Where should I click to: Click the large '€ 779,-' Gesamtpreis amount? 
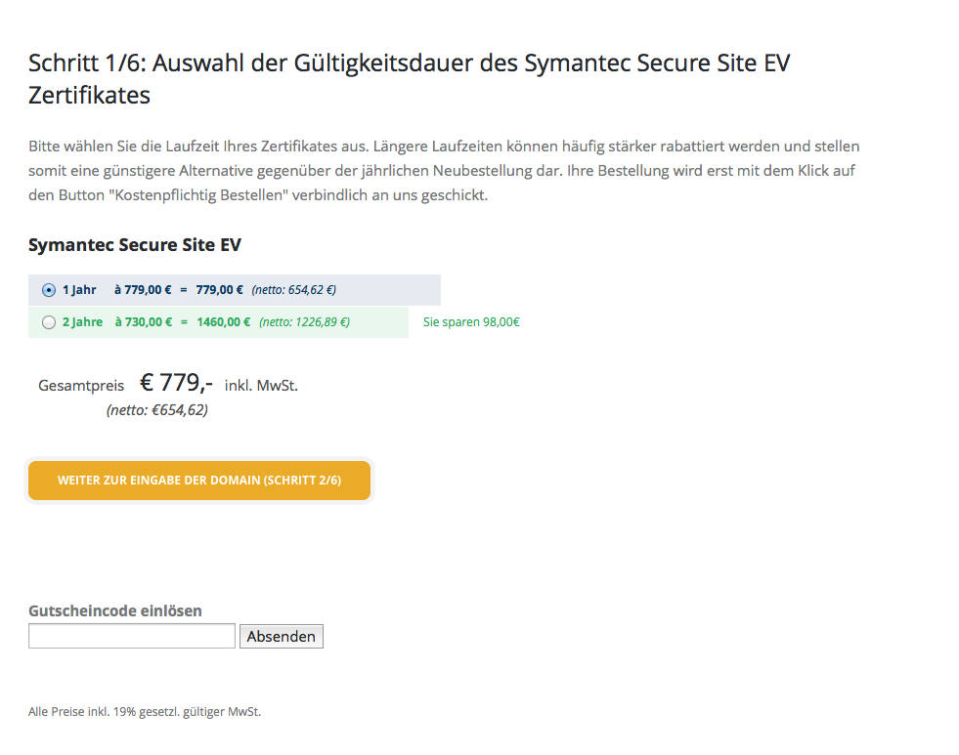click(x=176, y=383)
